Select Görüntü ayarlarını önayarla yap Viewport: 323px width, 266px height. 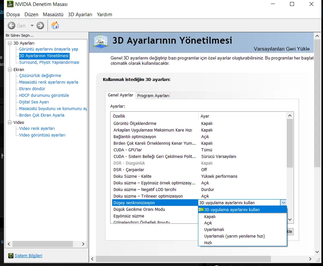point(48,49)
